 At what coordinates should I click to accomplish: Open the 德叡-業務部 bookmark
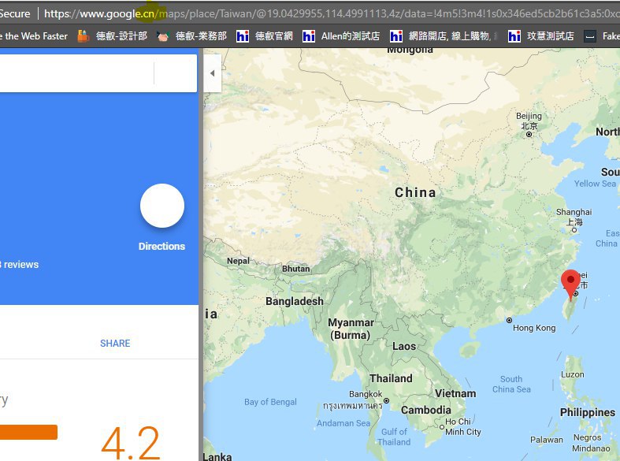click(x=191, y=35)
